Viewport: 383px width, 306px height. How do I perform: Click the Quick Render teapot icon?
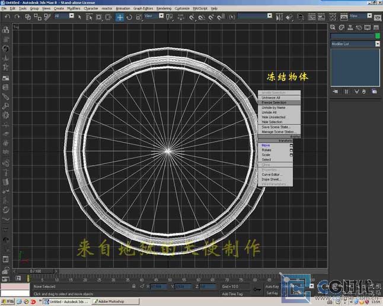pos(378,17)
